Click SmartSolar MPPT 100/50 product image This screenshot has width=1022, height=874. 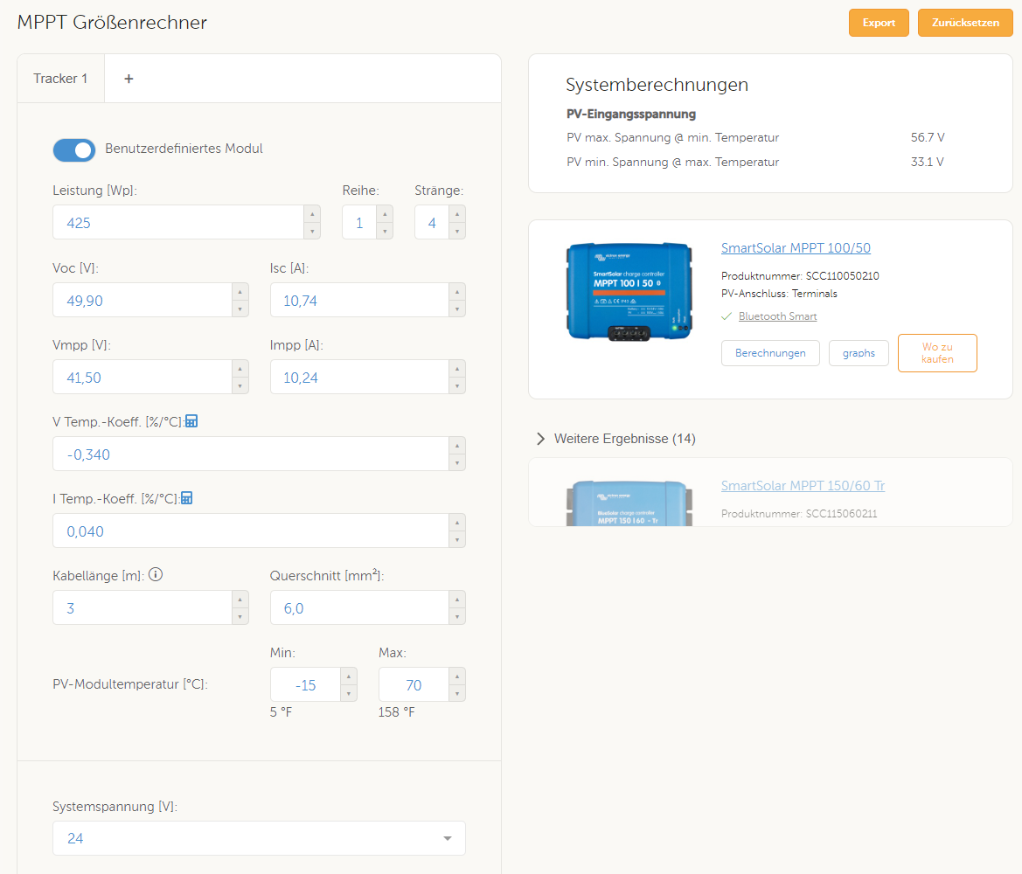click(629, 292)
